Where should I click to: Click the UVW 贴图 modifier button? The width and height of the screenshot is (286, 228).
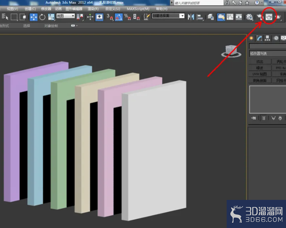(x=260, y=74)
